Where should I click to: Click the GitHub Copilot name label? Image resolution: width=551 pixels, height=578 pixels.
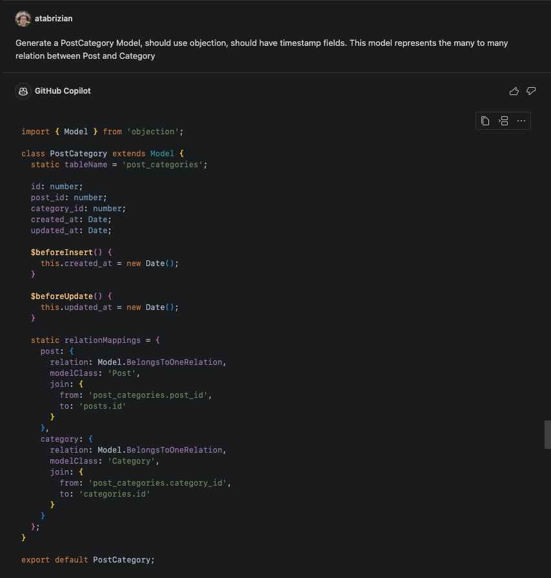click(63, 91)
